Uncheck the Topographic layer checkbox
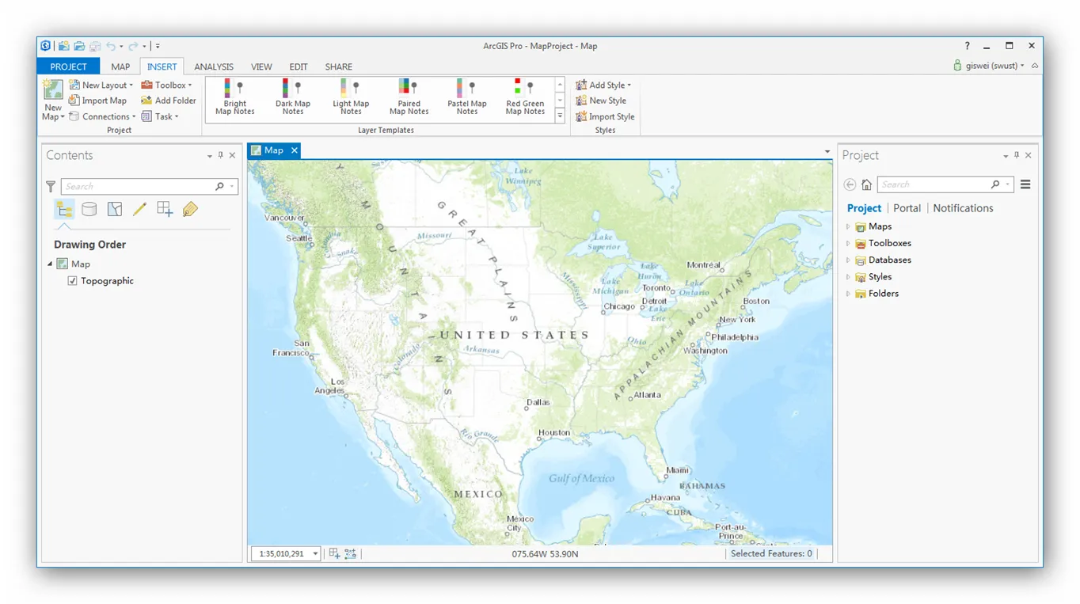Viewport: 1080px width, 604px height. 73,281
